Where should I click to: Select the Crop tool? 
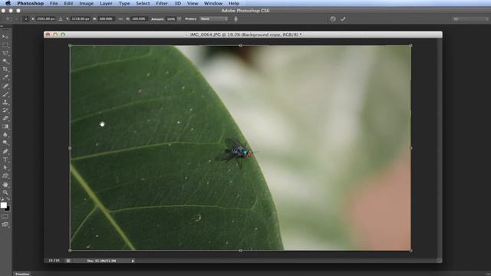5,70
